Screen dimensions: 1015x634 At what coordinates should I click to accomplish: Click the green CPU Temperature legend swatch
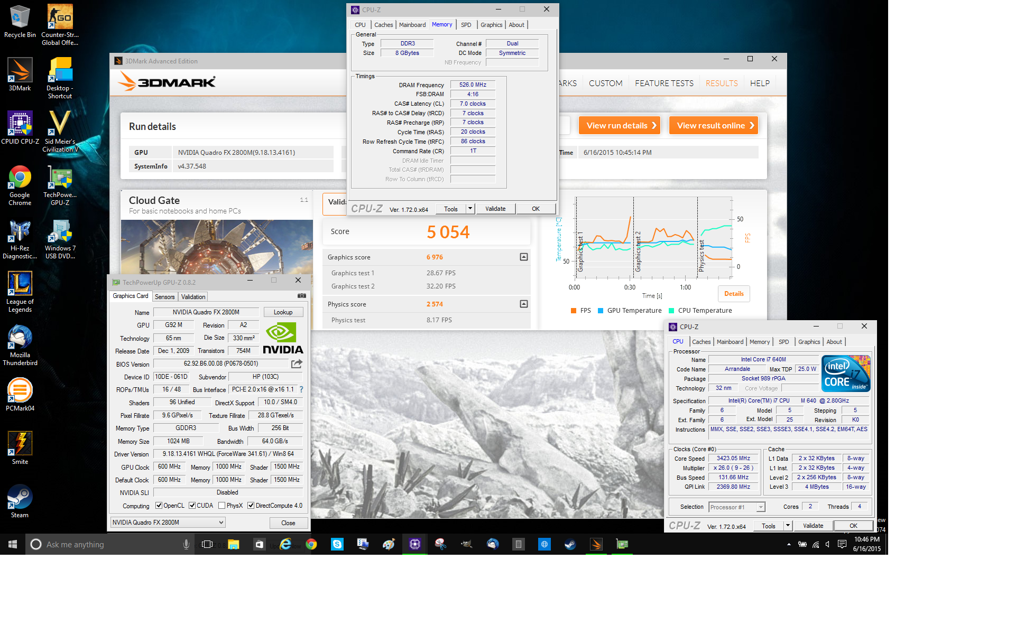[x=671, y=311]
